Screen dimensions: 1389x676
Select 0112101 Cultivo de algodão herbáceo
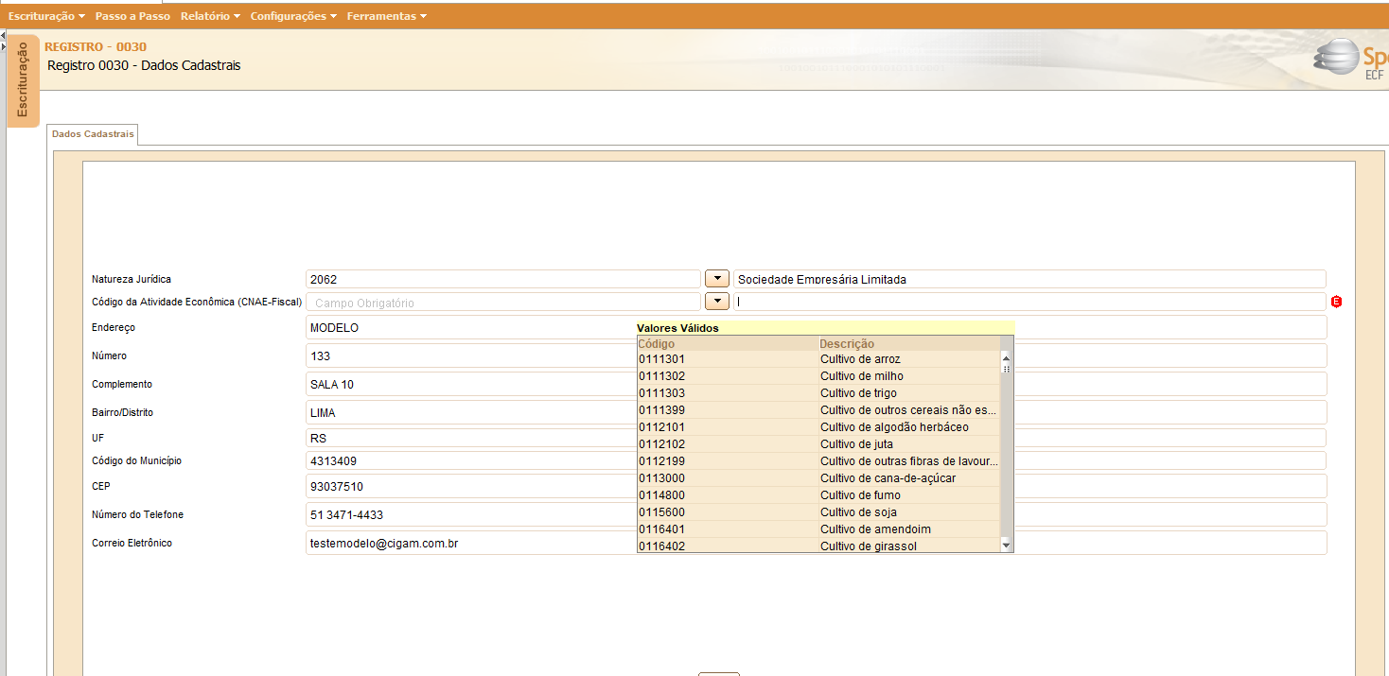(818, 427)
